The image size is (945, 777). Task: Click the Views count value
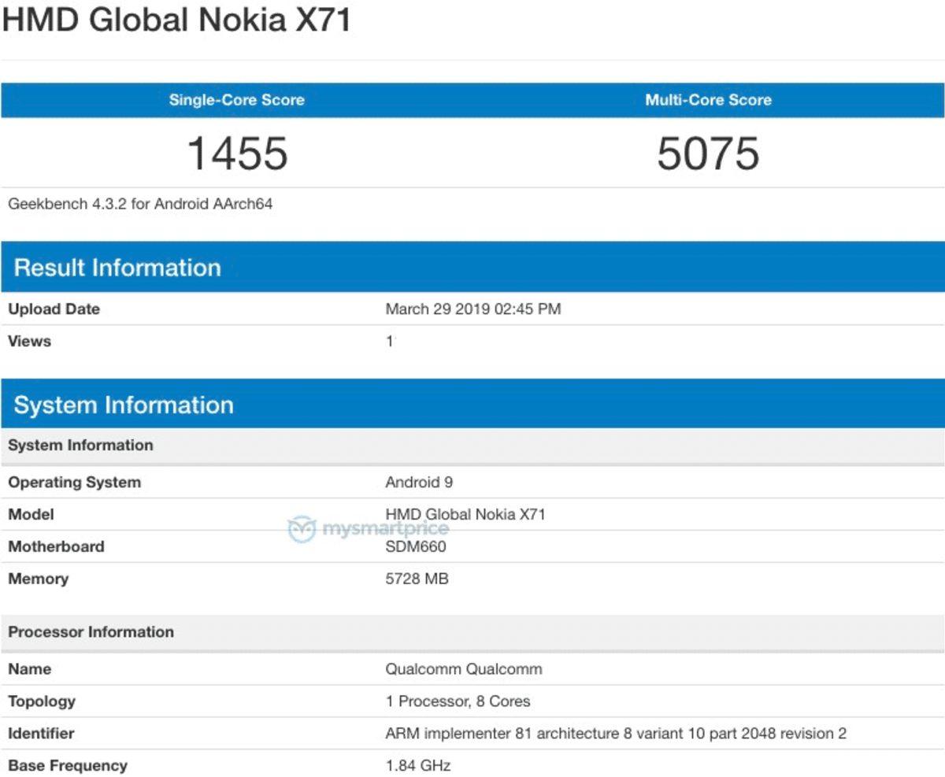pyautogui.click(x=388, y=341)
